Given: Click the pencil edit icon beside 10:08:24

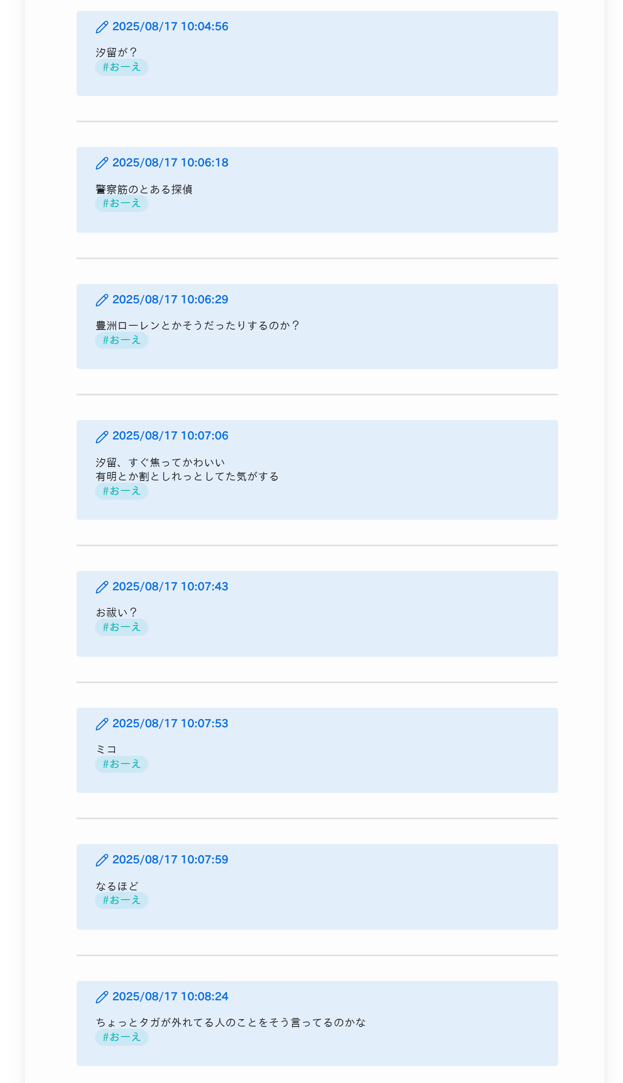Looking at the screenshot, I should point(102,998).
